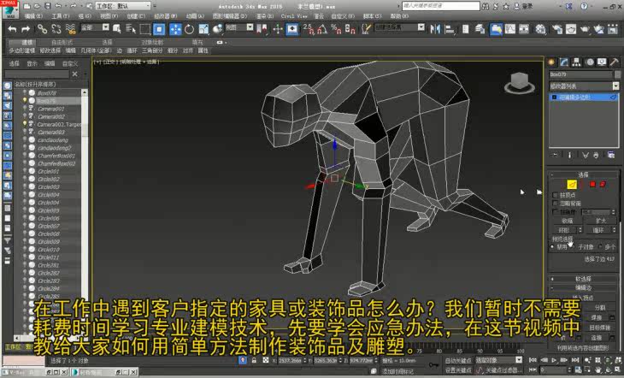Switch to Modify command panel tab
Image resolution: width=624 pixels, height=378 pixels.
[564, 62]
